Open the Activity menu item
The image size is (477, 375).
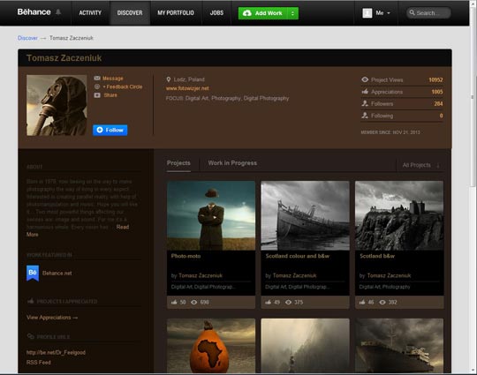[x=90, y=12]
